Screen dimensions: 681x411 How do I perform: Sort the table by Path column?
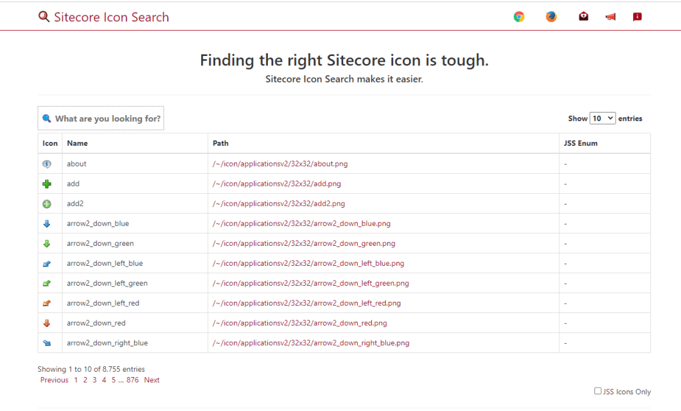[x=221, y=143]
